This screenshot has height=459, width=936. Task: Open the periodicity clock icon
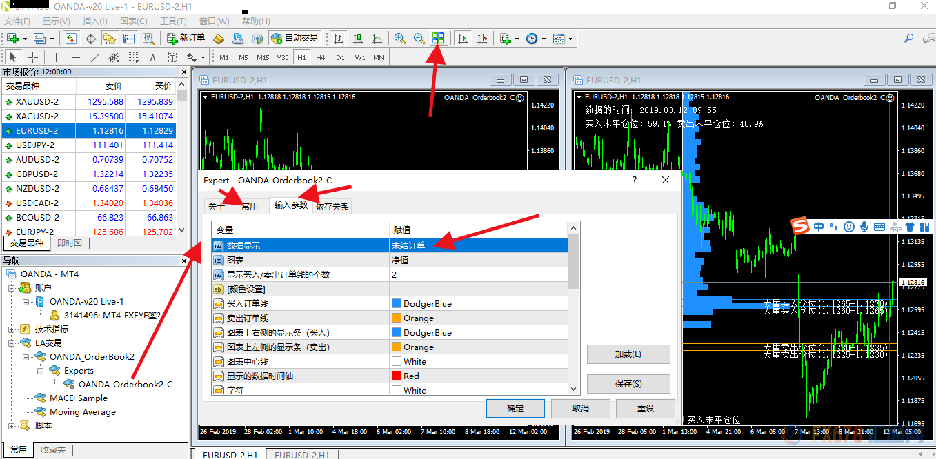[x=532, y=39]
